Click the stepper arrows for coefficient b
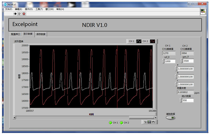 (x=176, y=77)
